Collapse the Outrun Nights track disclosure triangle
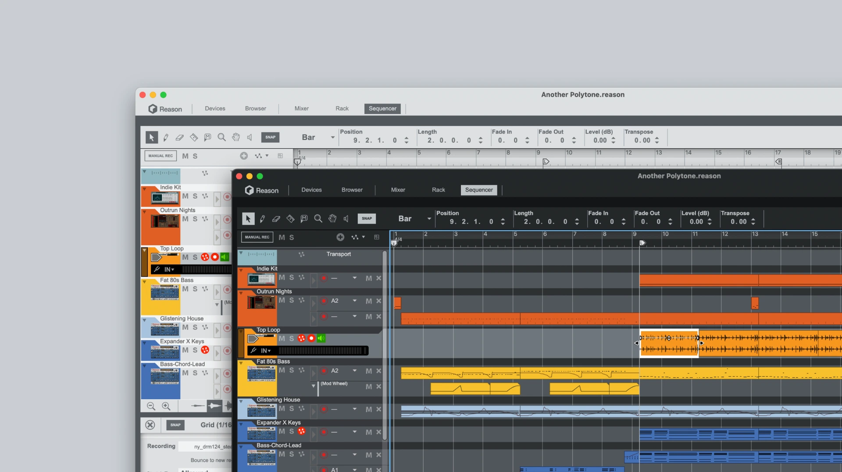 [242, 291]
